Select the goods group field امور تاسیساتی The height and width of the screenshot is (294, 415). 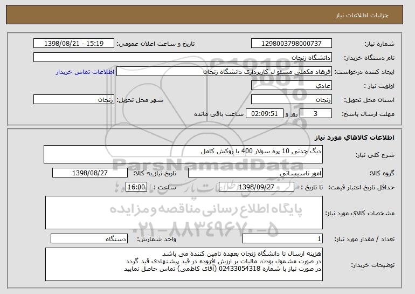pyautogui.click(x=255, y=173)
